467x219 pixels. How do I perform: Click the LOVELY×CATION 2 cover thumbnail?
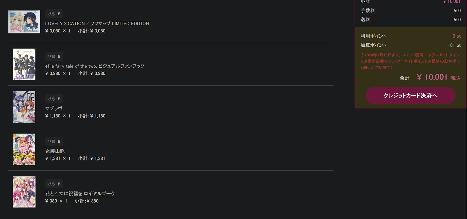(24, 22)
